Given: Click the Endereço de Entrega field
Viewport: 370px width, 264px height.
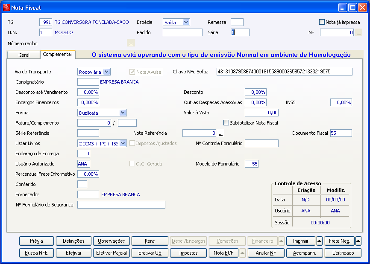Looking at the screenshot, I should click(x=84, y=154).
